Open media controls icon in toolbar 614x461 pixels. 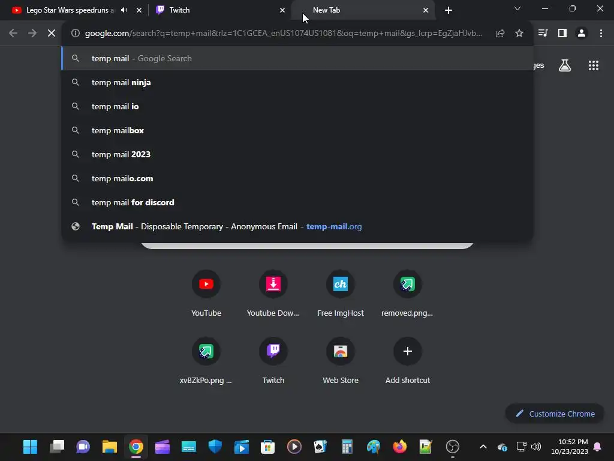(543, 34)
